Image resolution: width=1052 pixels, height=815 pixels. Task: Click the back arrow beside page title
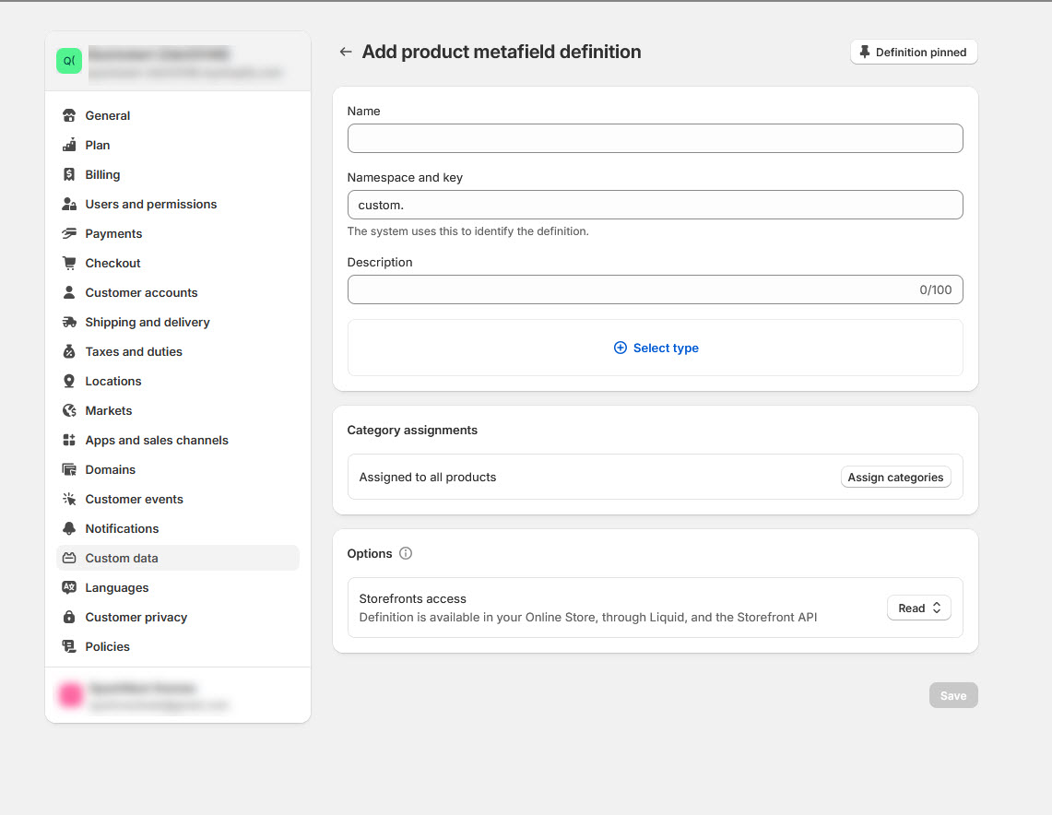click(x=346, y=53)
